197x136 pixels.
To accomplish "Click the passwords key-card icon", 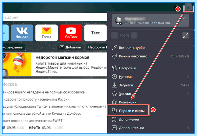I will [x=114, y=111].
